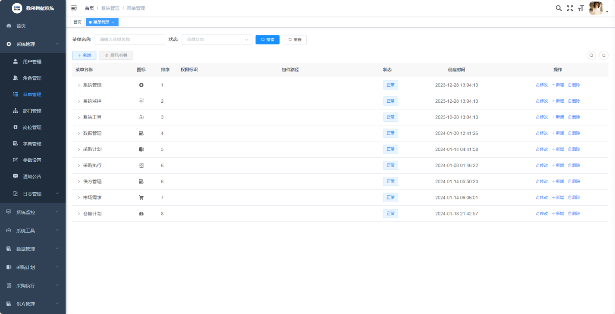Expand the 采购计划 sidebar group
615x314 pixels.
[33, 267]
